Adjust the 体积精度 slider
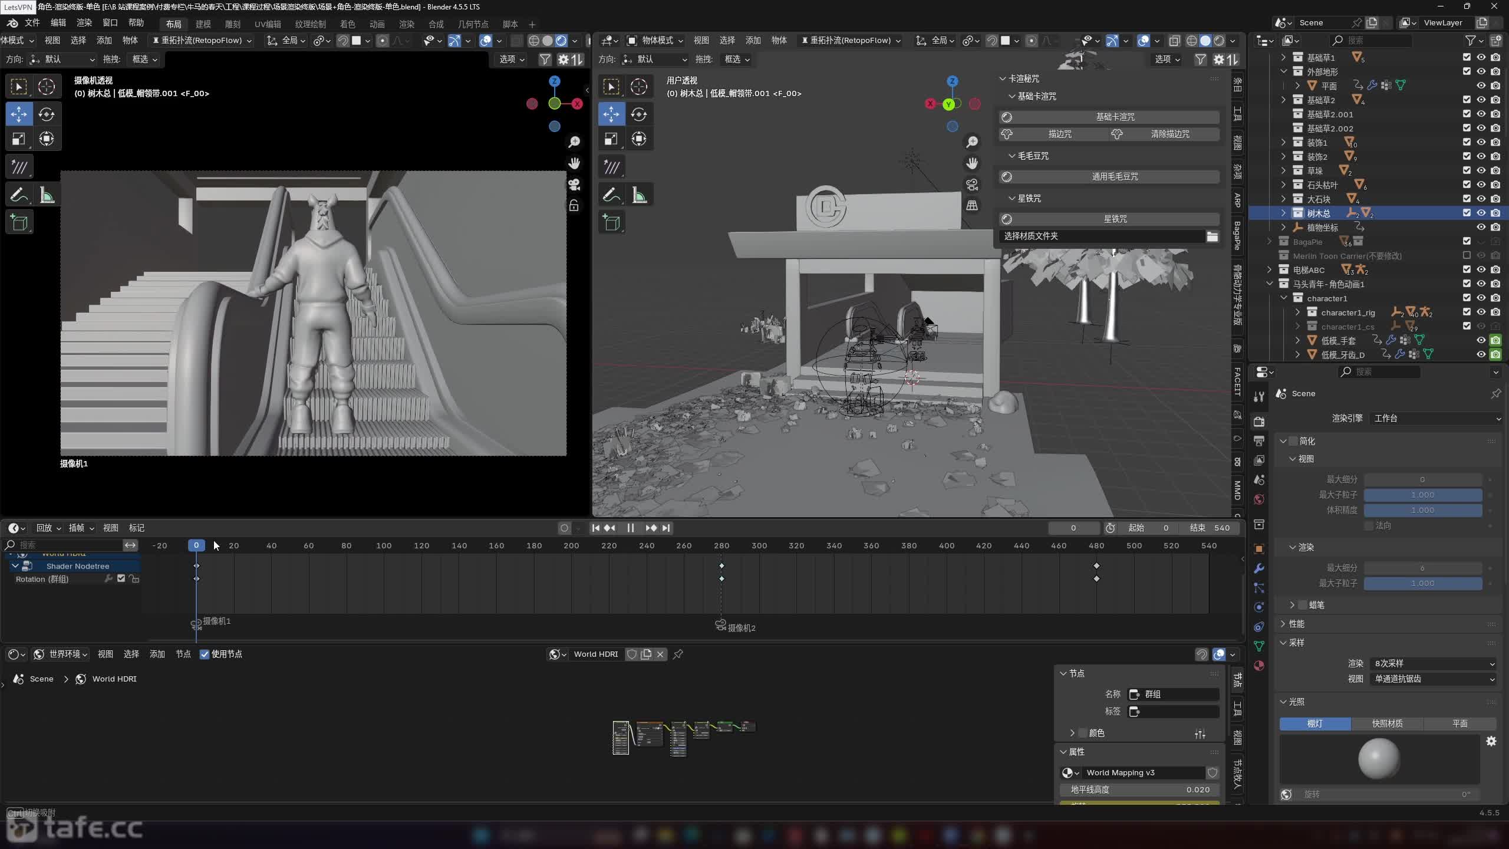 click(x=1422, y=510)
